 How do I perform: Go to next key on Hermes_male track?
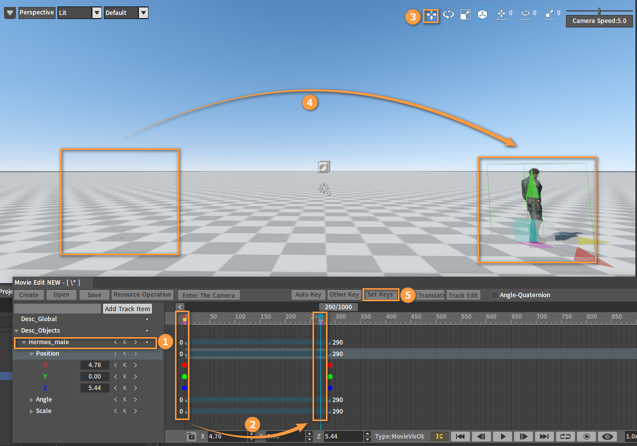(135, 343)
